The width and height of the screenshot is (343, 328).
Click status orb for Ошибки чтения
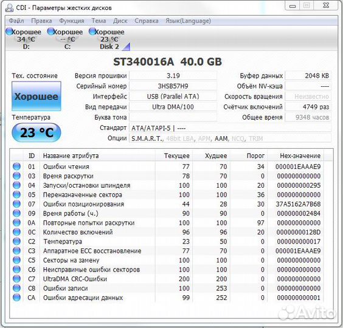[x=16, y=166]
